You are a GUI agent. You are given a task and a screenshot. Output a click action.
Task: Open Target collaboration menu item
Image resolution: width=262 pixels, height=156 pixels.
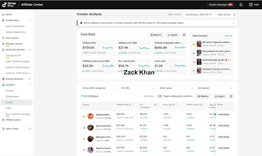pos(16,32)
